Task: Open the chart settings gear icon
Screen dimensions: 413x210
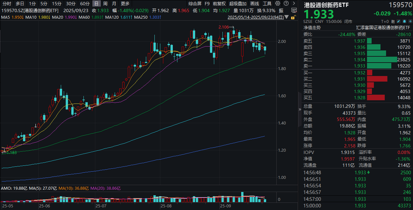Action: (x=277, y=4)
